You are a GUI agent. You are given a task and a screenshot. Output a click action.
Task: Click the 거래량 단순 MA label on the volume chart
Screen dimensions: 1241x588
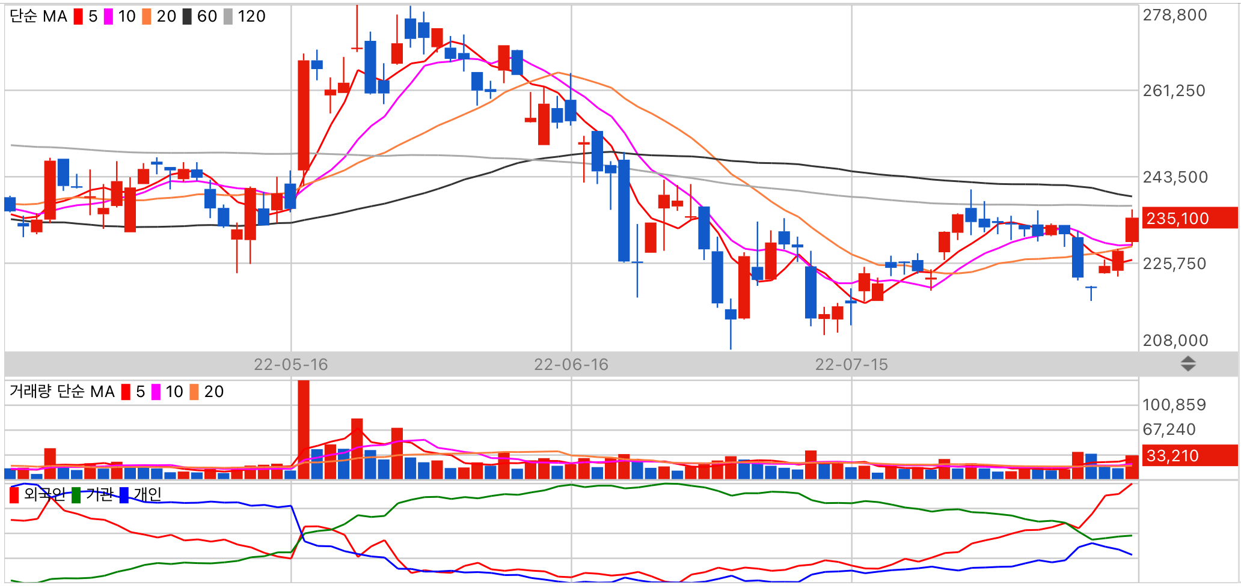(x=62, y=392)
